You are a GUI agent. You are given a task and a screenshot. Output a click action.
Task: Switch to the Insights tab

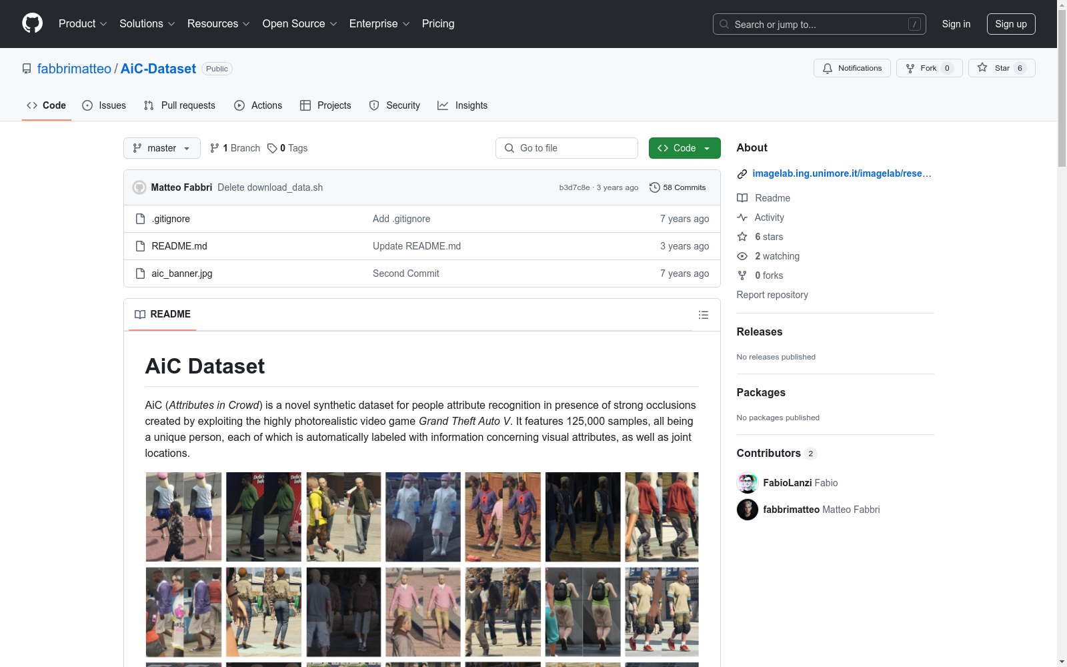click(462, 105)
